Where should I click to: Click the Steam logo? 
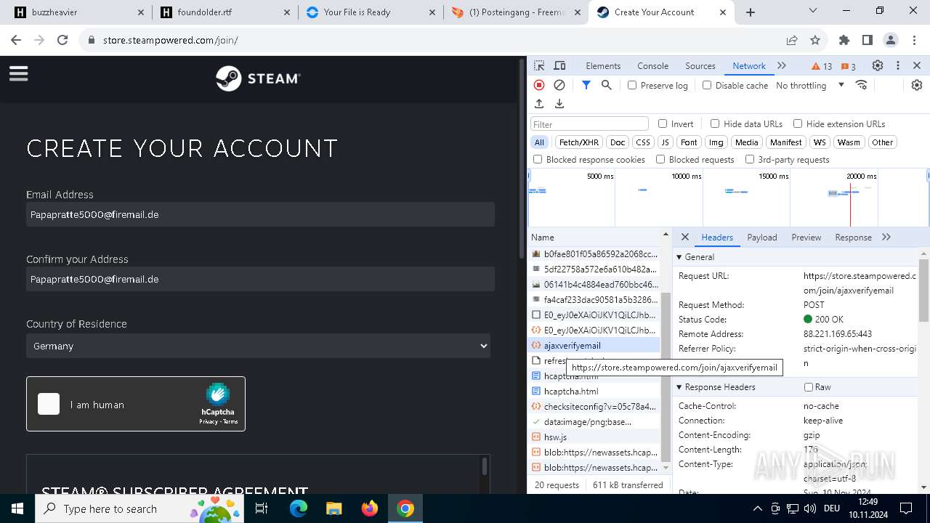258,78
